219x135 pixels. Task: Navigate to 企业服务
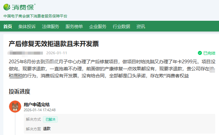tap(98, 27)
